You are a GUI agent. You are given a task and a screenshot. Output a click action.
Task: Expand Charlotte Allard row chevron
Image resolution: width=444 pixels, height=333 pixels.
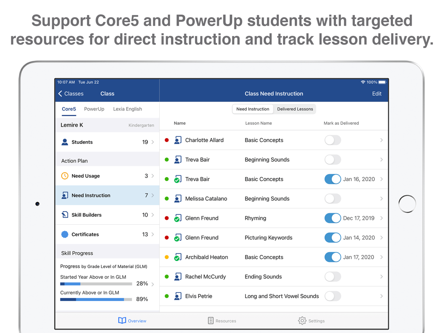click(381, 140)
